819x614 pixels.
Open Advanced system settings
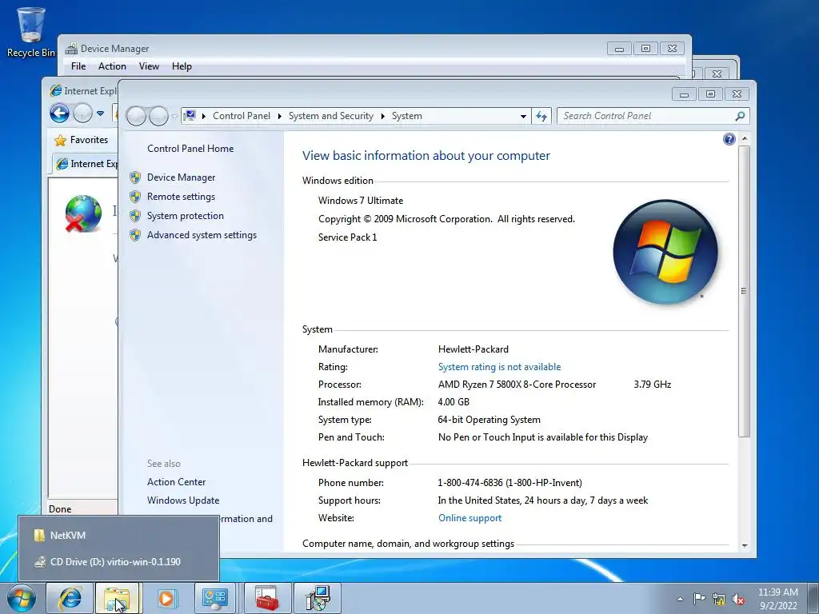(202, 235)
